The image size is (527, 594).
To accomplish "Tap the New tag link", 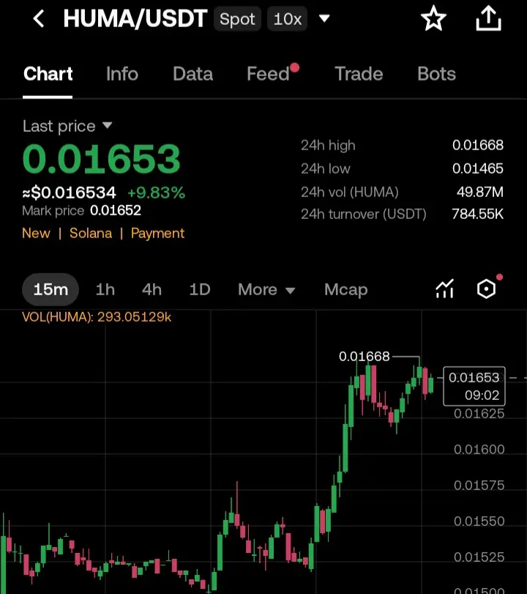I will 36,233.
